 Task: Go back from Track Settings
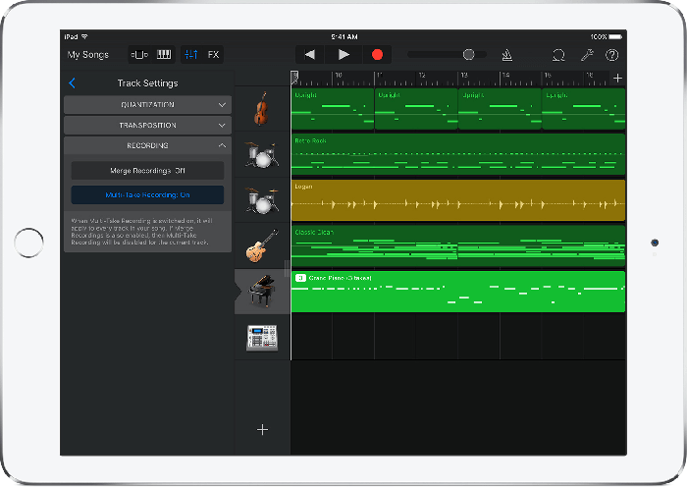pyautogui.click(x=73, y=82)
